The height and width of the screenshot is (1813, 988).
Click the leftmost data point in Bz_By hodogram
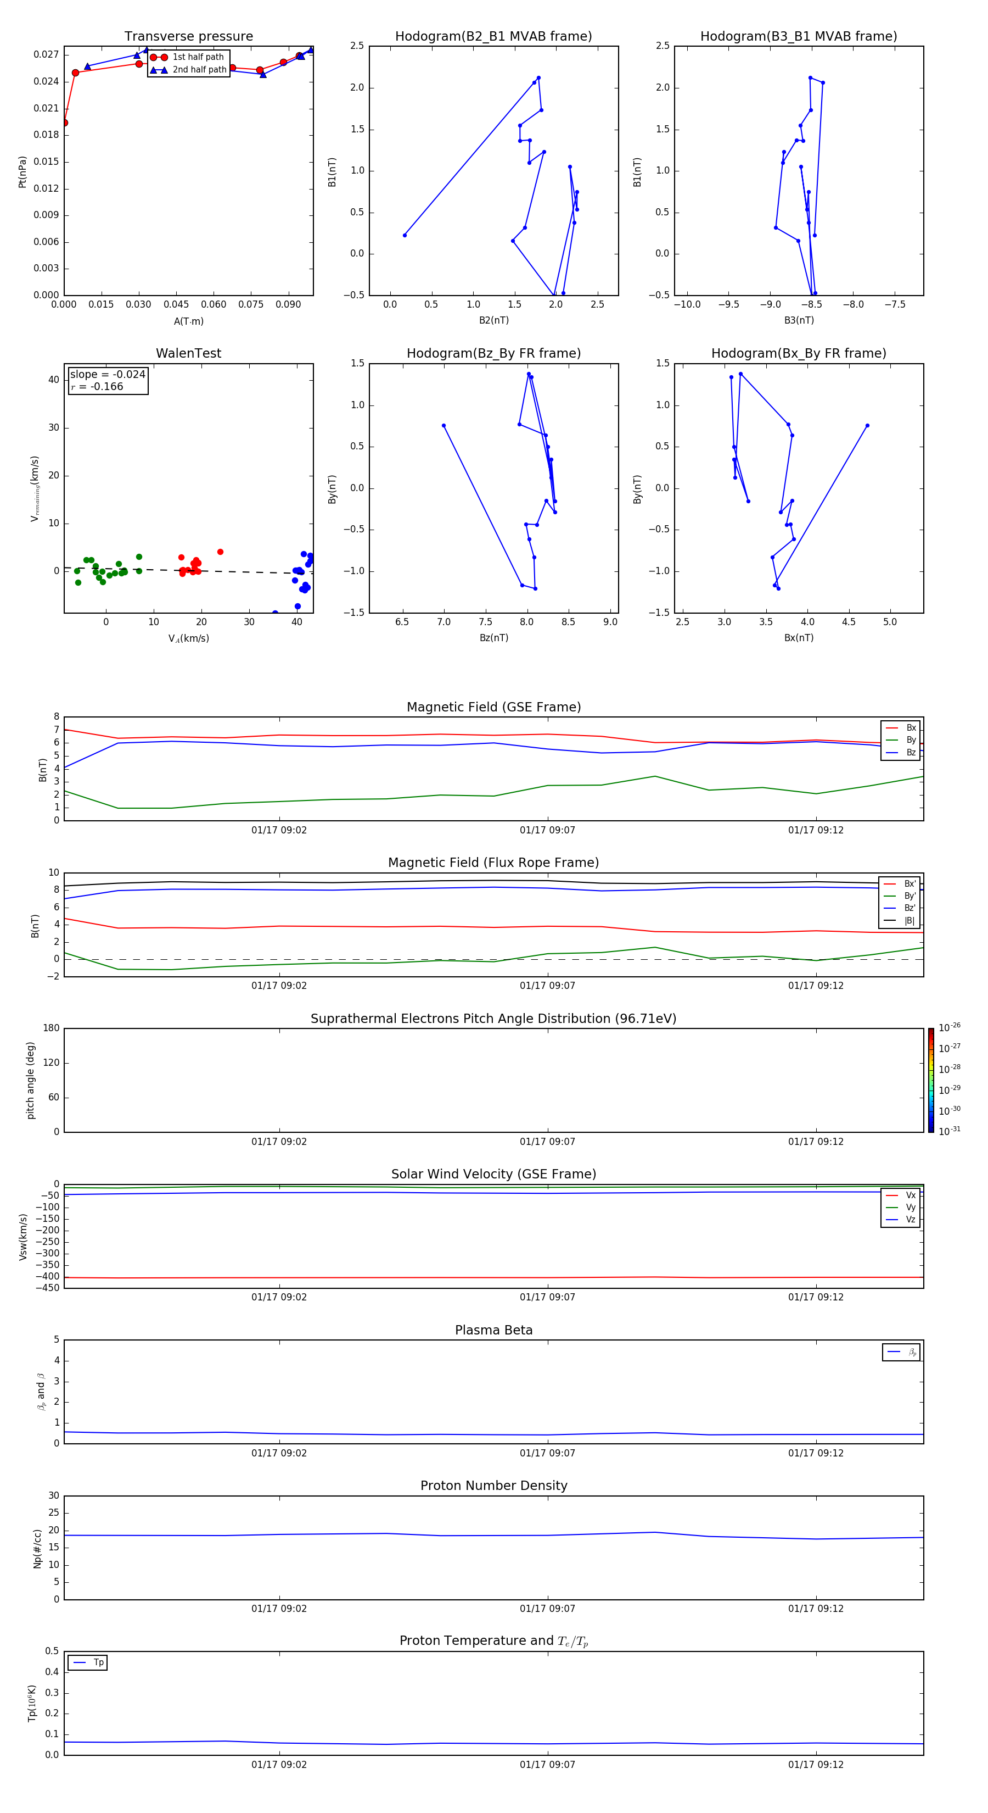443,426
